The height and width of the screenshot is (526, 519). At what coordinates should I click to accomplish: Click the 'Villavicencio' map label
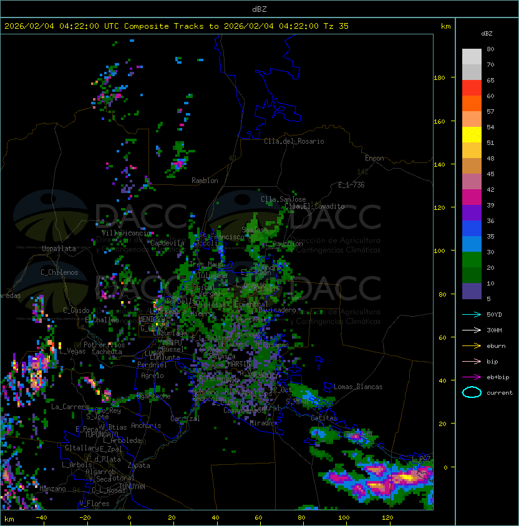click(x=126, y=233)
